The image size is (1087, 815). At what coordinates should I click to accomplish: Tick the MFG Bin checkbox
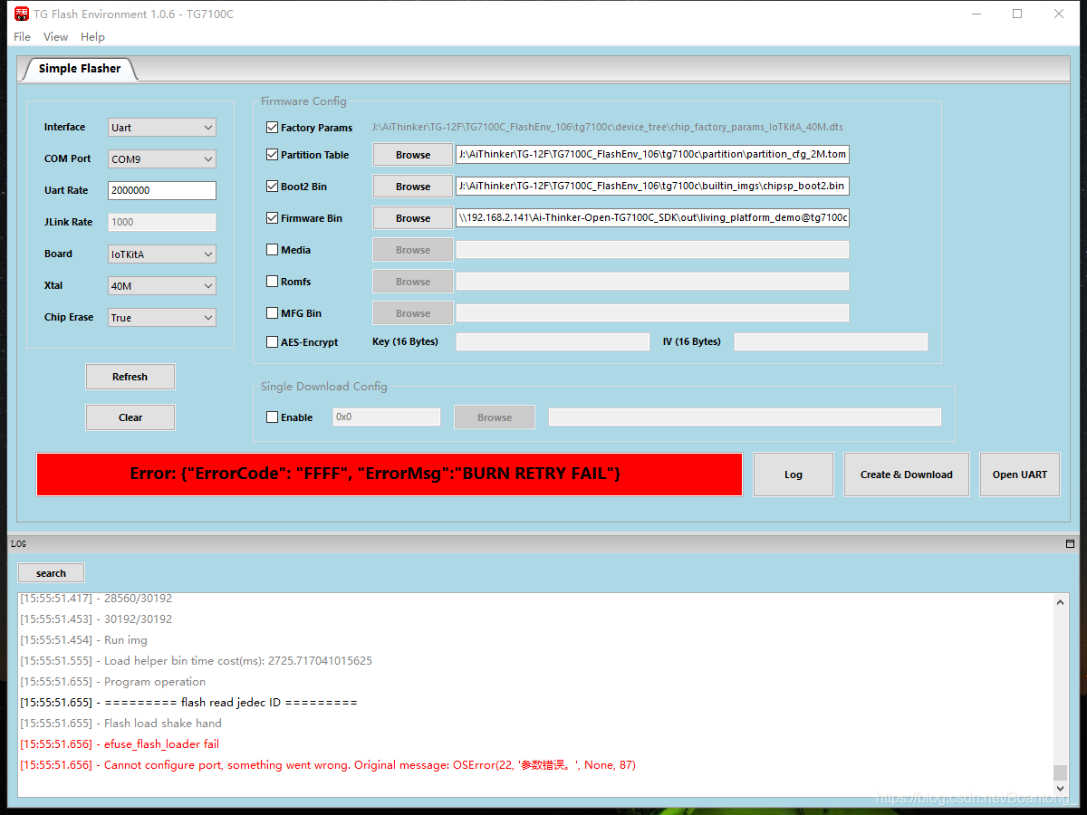click(x=272, y=313)
